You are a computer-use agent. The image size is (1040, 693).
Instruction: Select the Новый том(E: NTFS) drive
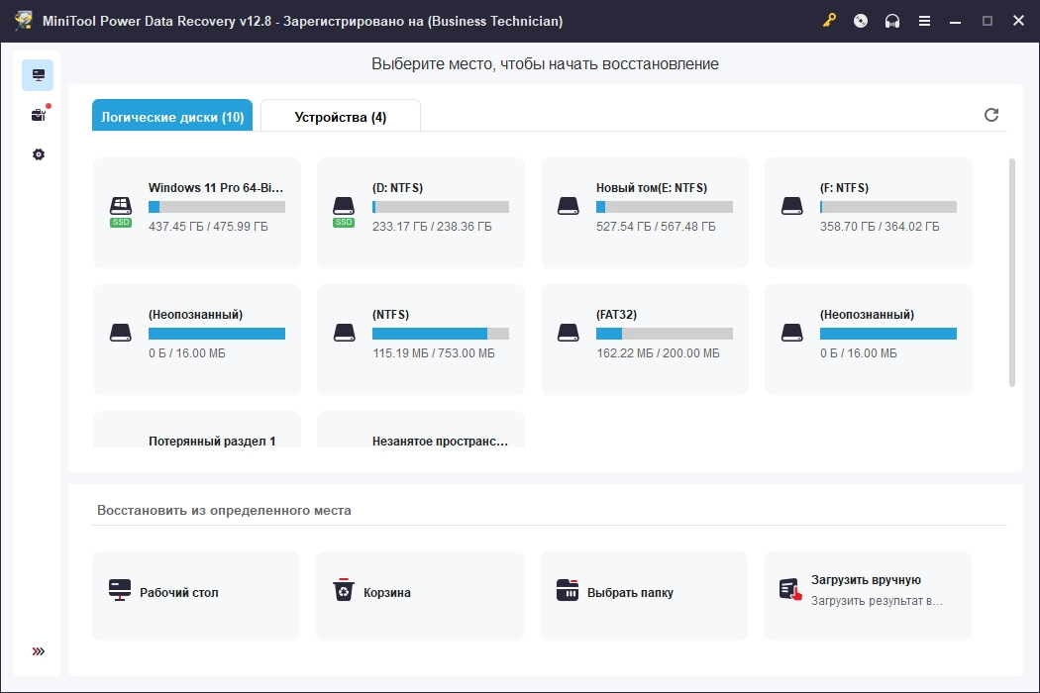click(x=645, y=213)
